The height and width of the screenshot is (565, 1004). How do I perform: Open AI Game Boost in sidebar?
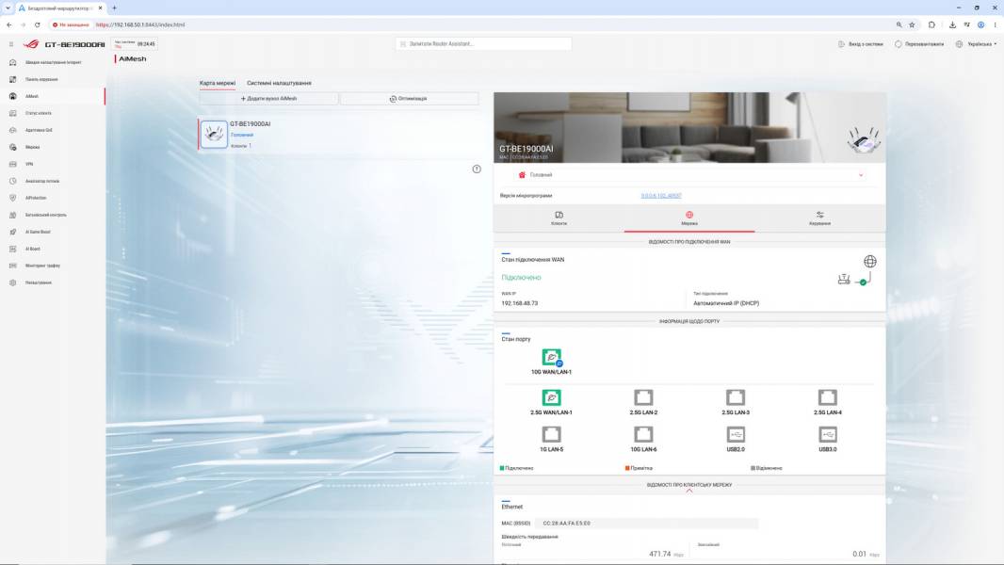37,233
